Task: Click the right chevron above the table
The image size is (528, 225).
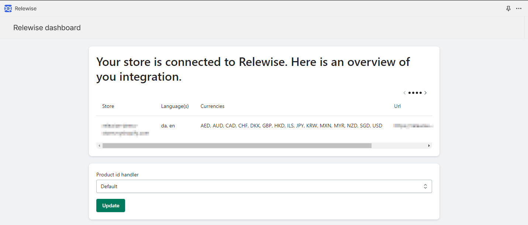Action: (x=426, y=93)
